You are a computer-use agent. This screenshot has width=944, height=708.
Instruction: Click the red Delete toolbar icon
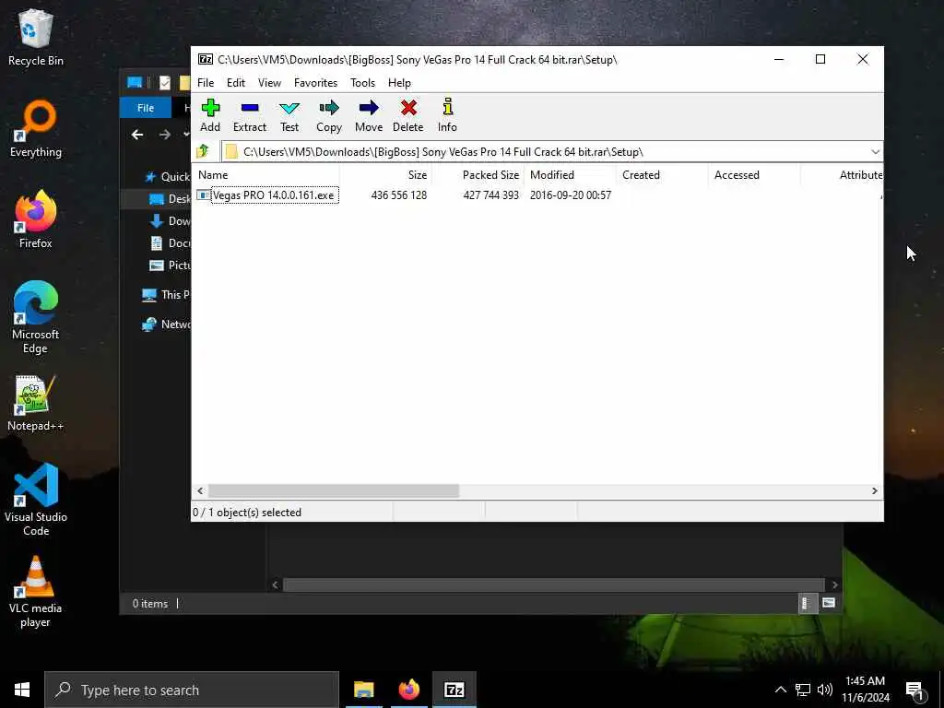pyautogui.click(x=408, y=115)
